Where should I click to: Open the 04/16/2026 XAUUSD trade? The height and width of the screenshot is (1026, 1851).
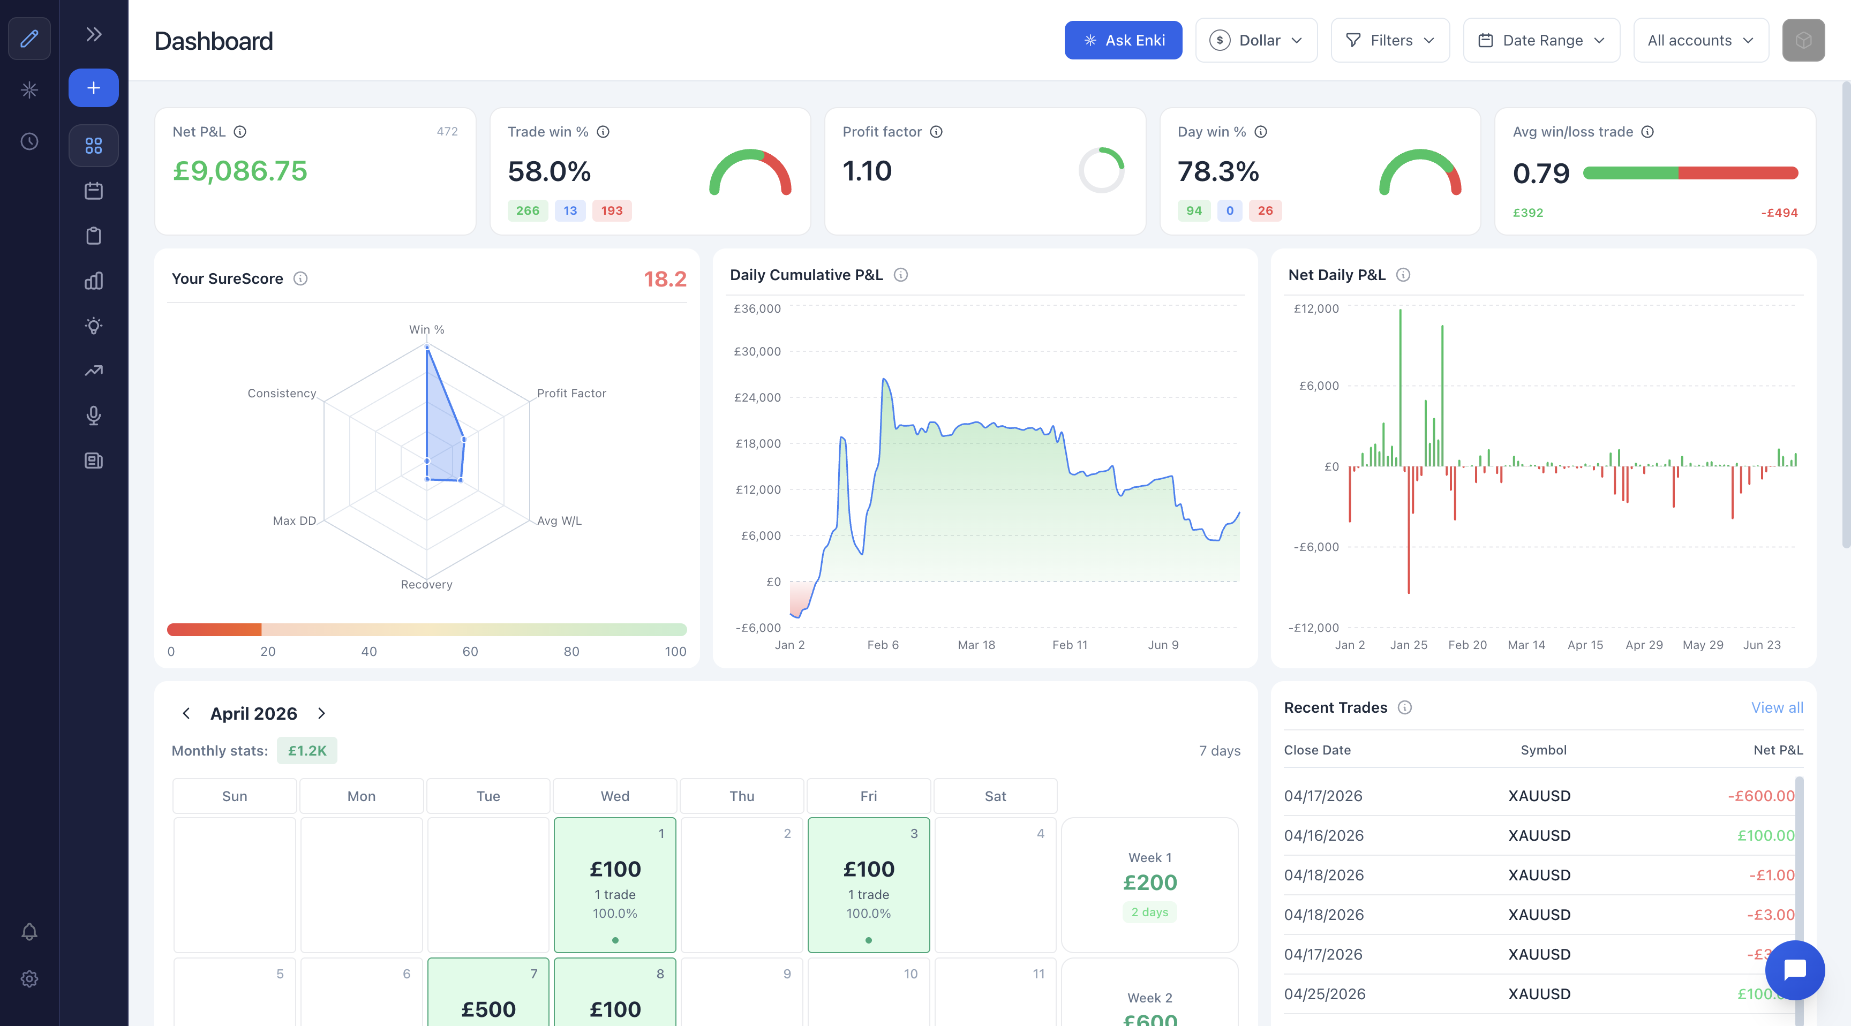[x=1539, y=835]
